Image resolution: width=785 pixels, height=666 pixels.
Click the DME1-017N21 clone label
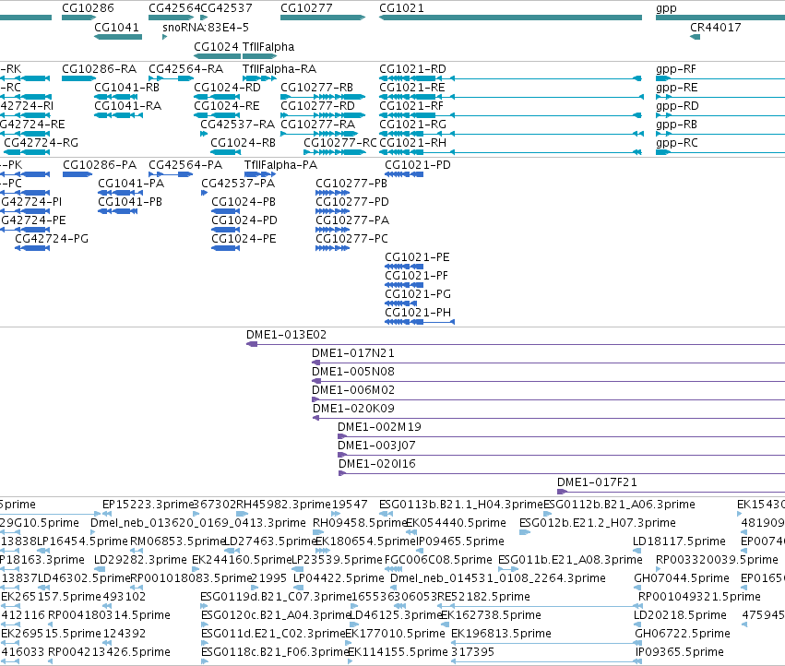[x=353, y=353]
